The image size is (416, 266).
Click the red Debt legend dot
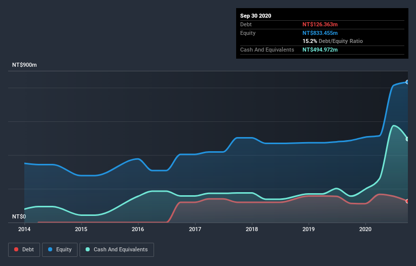tap(16, 249)
